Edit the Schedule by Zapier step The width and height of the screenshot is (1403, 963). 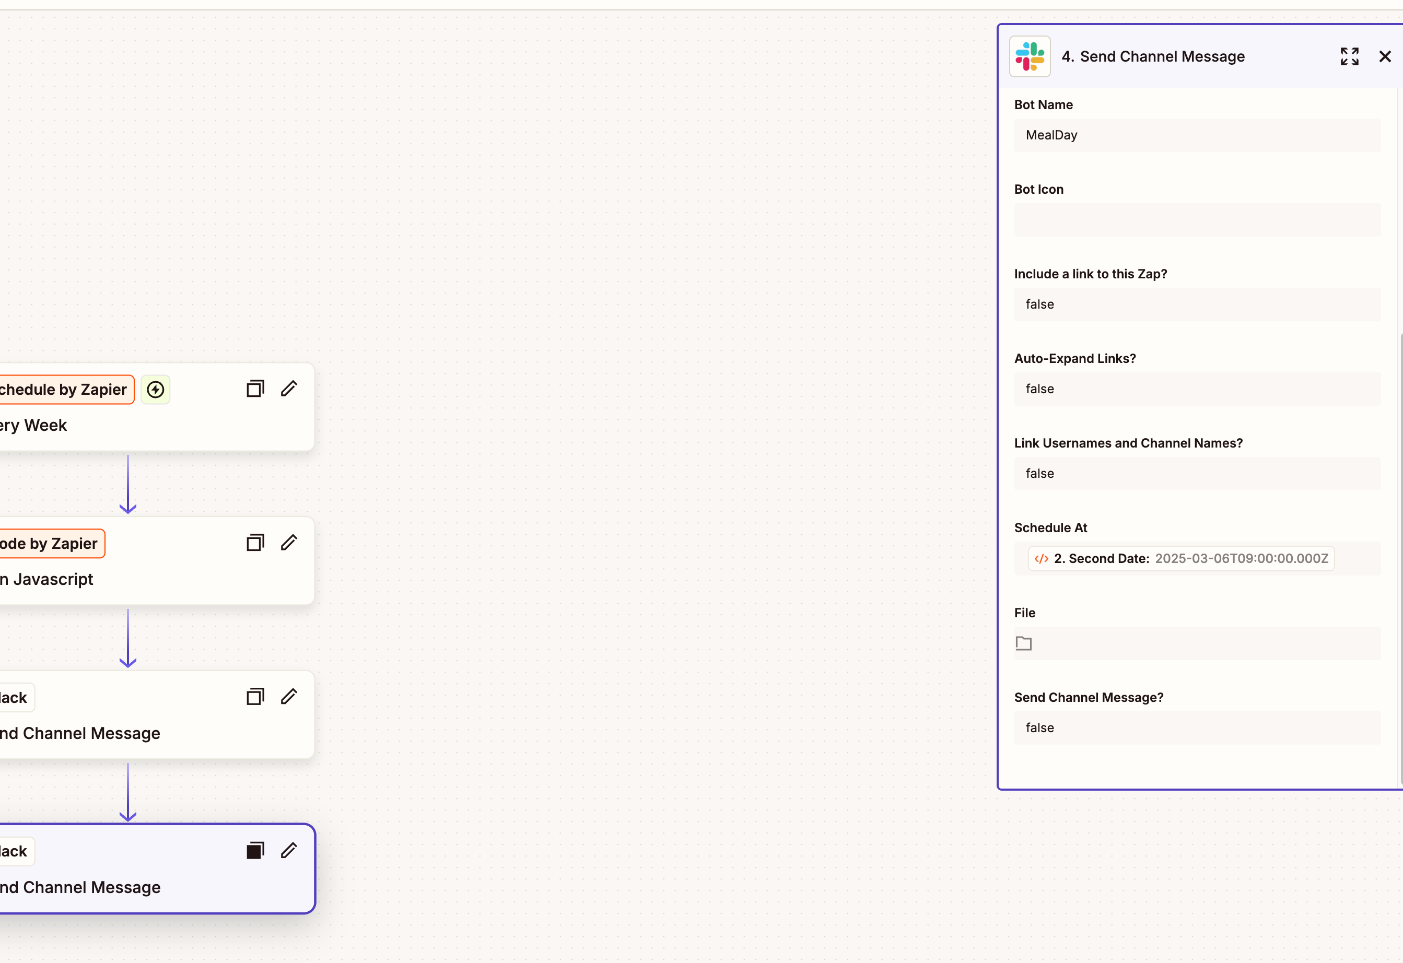(289, 389)
